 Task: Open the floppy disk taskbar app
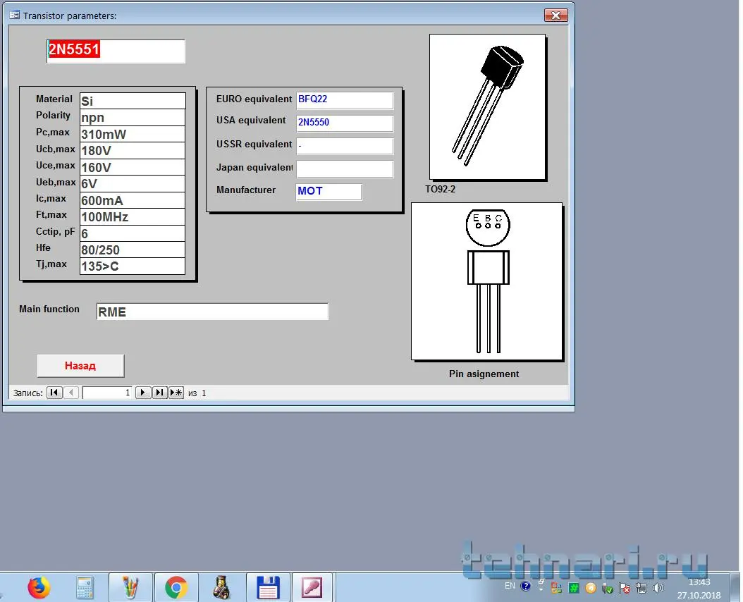click(x=268, y=588)
